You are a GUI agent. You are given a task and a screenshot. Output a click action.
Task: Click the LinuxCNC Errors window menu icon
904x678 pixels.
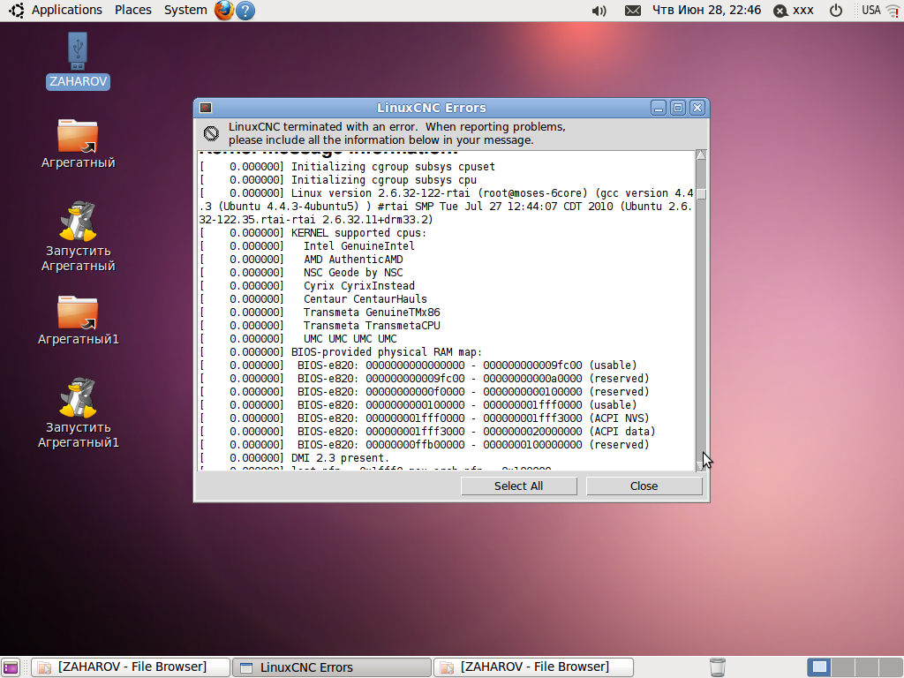click(206, 108)
